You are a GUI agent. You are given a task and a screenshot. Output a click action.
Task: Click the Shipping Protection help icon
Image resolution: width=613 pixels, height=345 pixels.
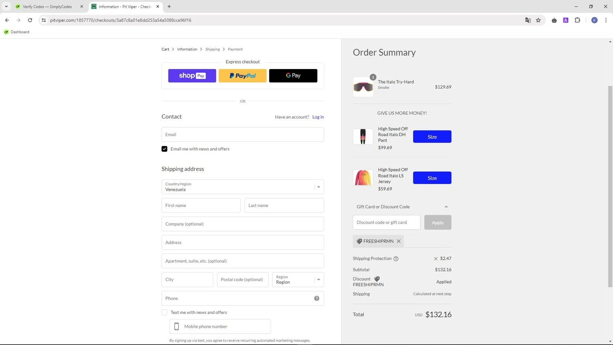396,259
